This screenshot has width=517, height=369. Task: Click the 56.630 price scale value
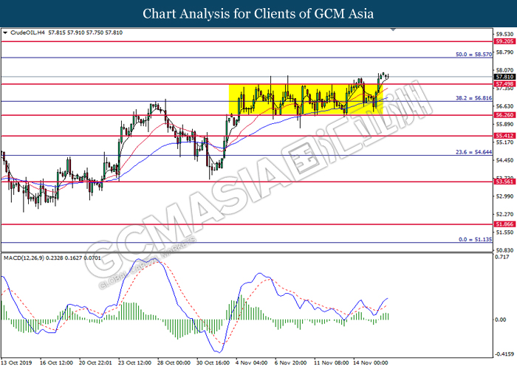coord(504,106)
